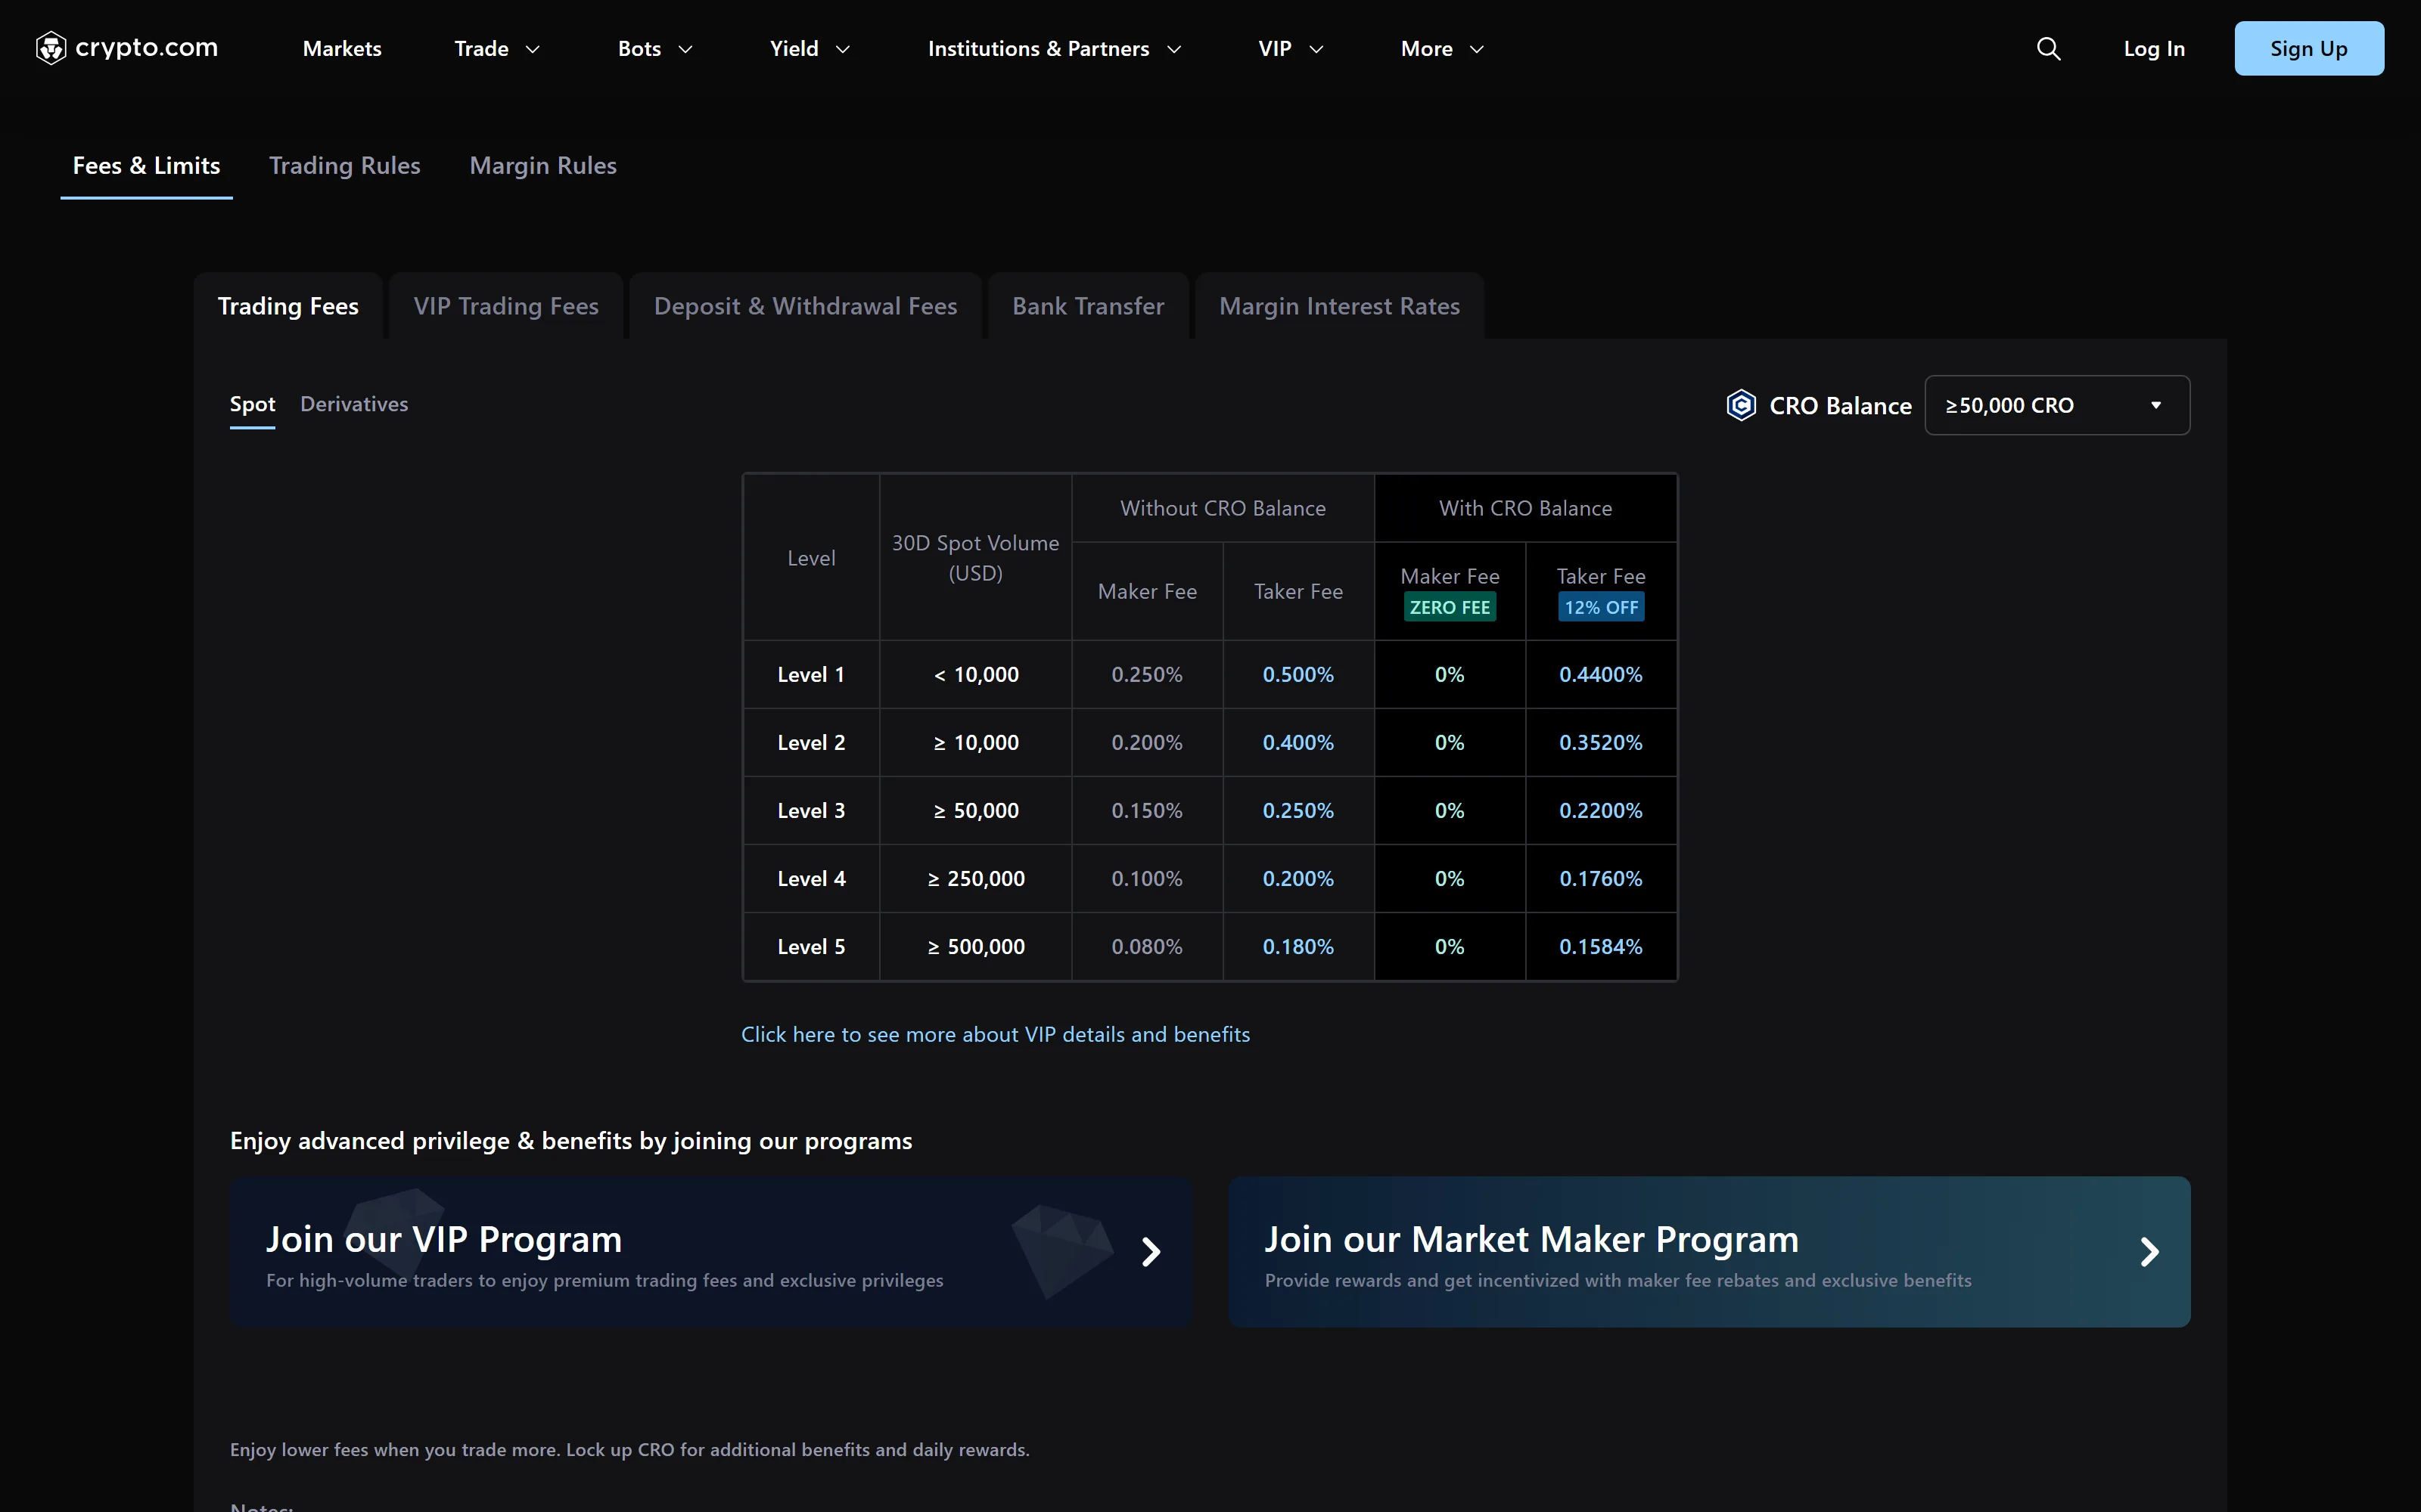Click the 0.2200% taker fee cell
Viewport: 2421px width, 1512px height.
pos(1601,811)
